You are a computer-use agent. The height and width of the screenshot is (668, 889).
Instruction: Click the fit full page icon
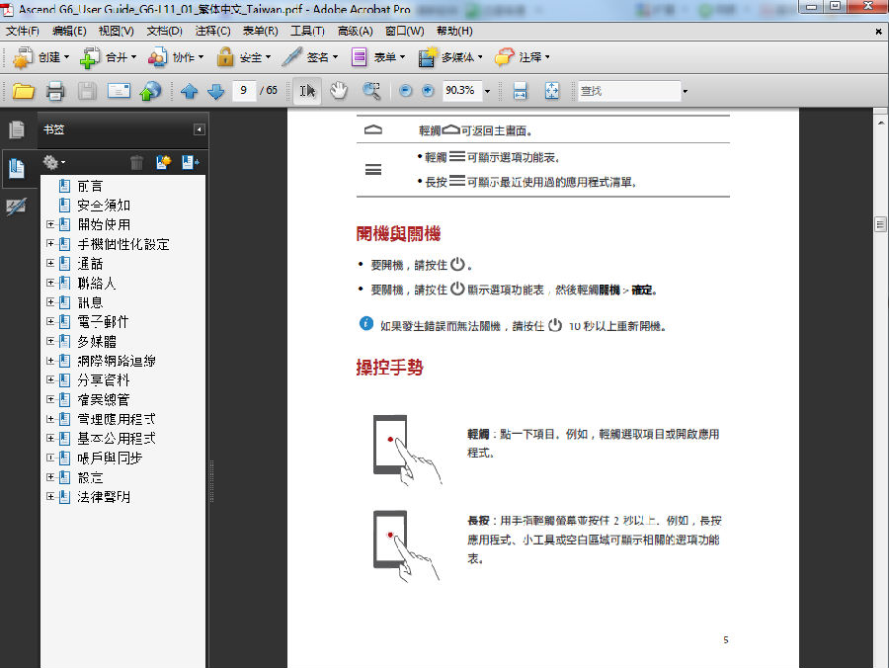[551, 91]
